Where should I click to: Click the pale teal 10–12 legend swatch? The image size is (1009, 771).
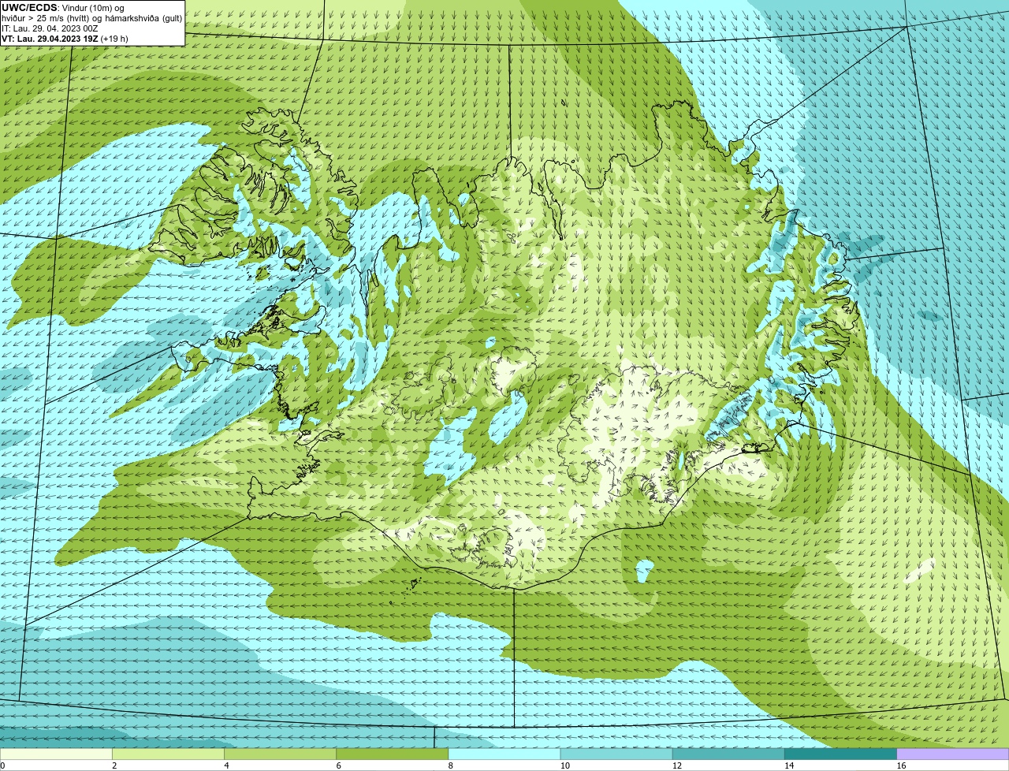[x=616, y=754]
